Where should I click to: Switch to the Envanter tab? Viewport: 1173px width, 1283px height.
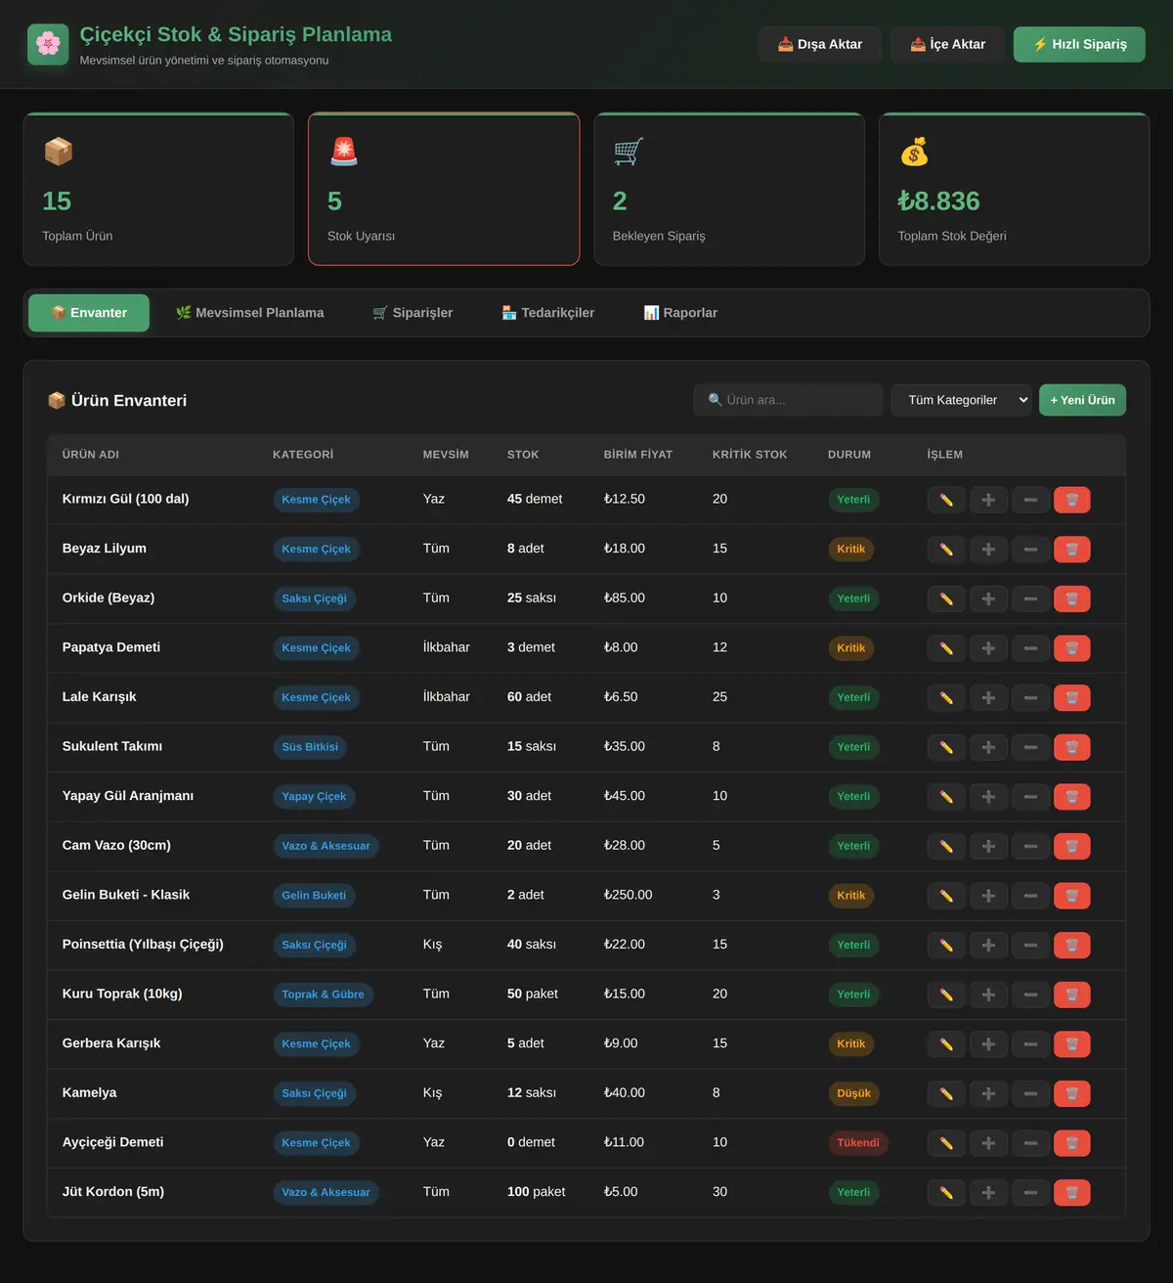[89, 313]
